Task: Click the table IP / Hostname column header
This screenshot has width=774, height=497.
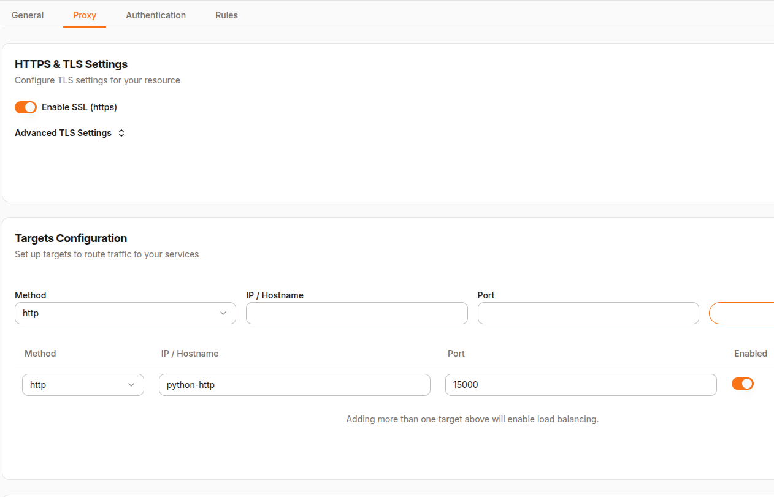Action: (x=190, y=354)
